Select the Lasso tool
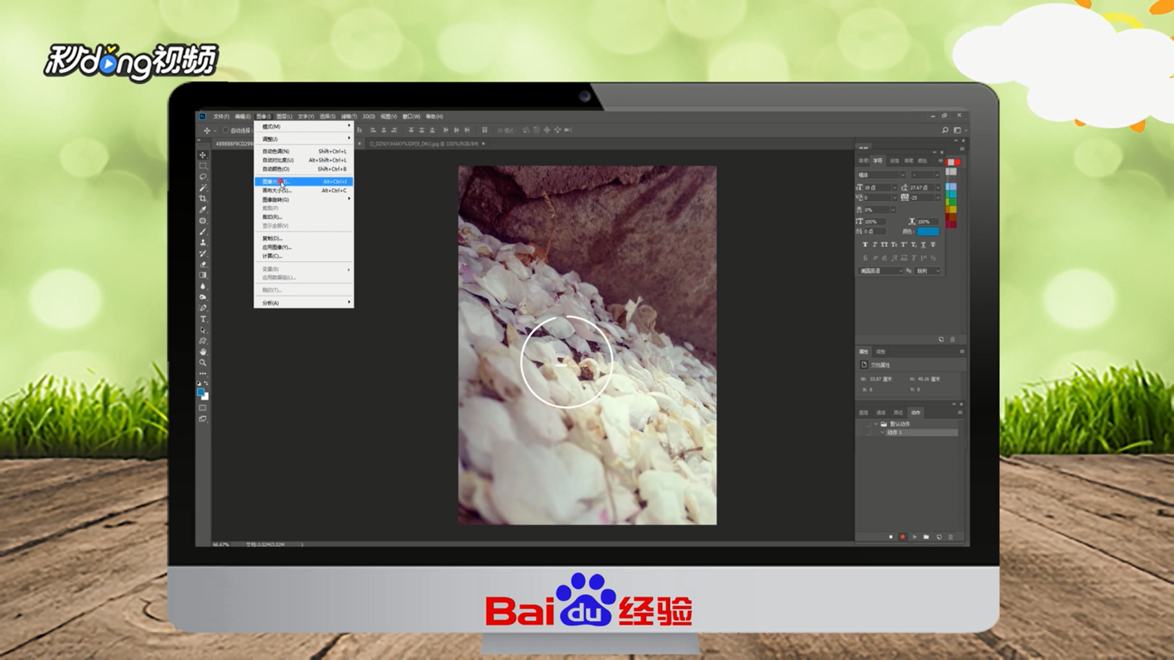The width and height of the screenshot is (1174, 660). pyautogui.click(x=203, y=177)
